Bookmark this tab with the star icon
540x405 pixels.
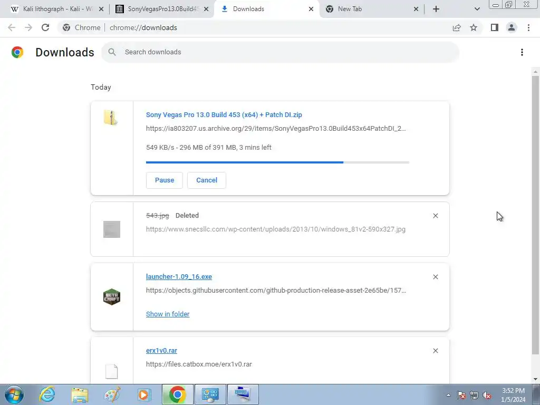(474, 27)
